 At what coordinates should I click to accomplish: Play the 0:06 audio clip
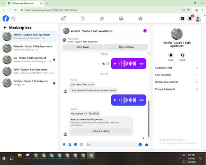[115, 100]
